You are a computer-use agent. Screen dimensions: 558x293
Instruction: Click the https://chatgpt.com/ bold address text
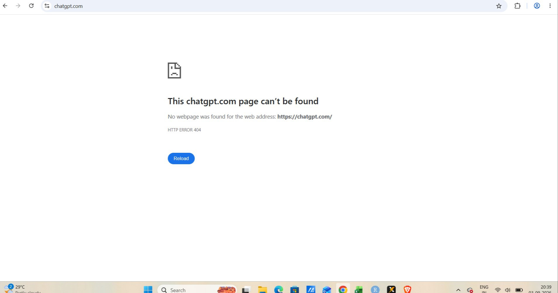[304, 116]
